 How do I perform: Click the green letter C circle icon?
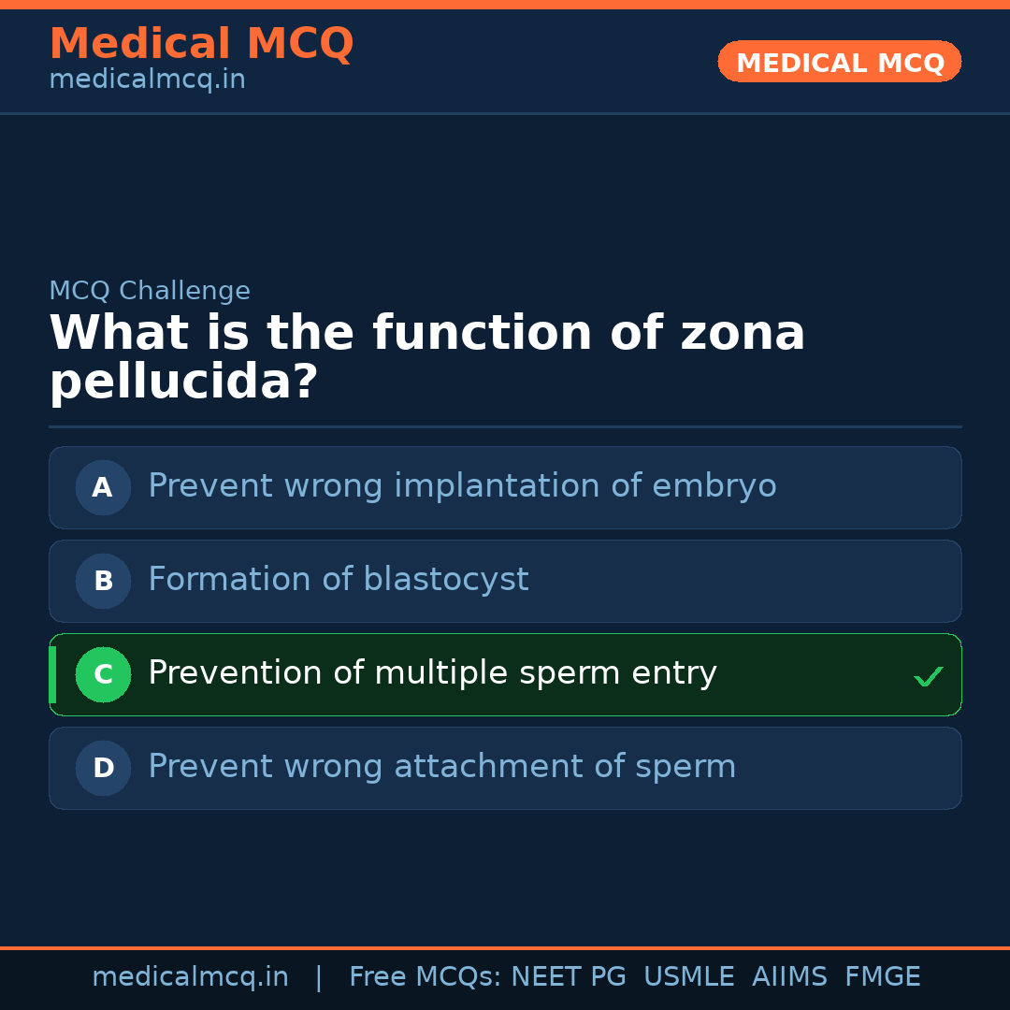pyautogui.click(x=103, y=674)
